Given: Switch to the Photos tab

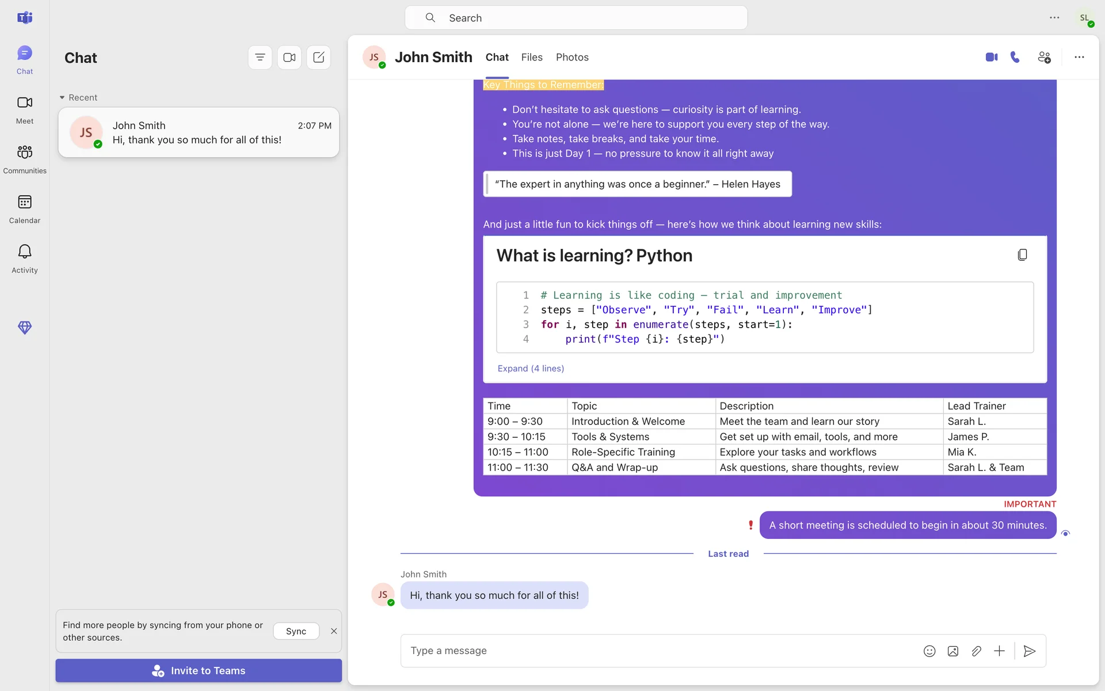Looking at the screenshot, I should pos(572,57).
